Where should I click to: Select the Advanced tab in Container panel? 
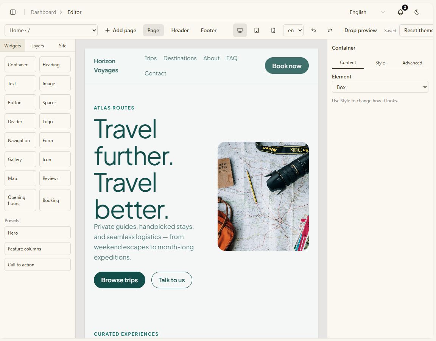(412, 63)
